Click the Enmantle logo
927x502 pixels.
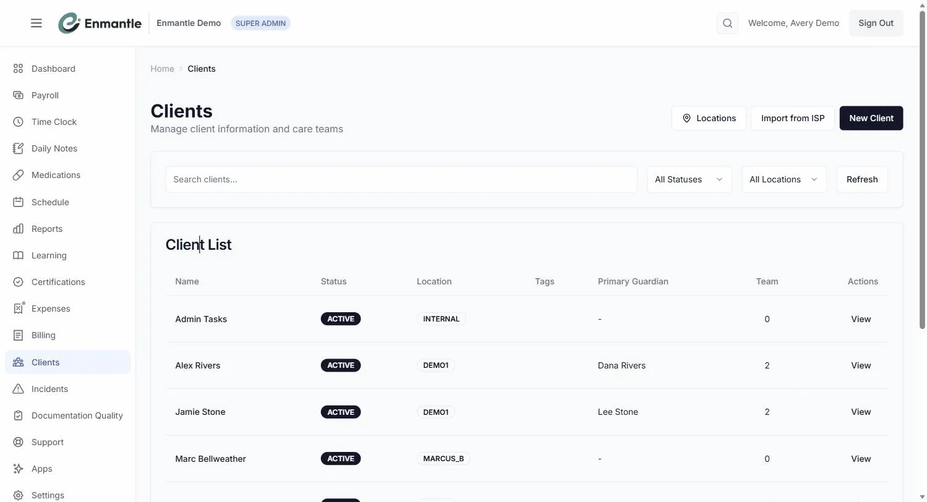(100, 23)
